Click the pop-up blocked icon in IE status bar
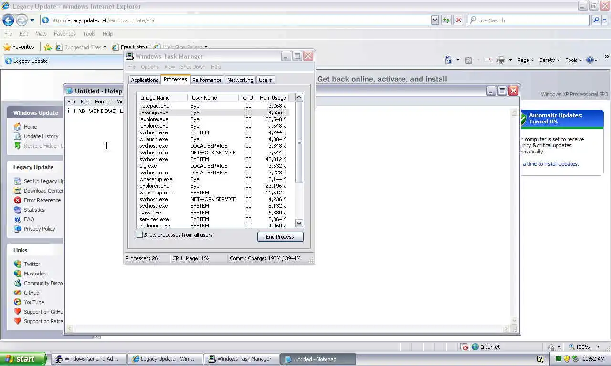611x366 pixels. pyautogui.click(x=464, y=347)
